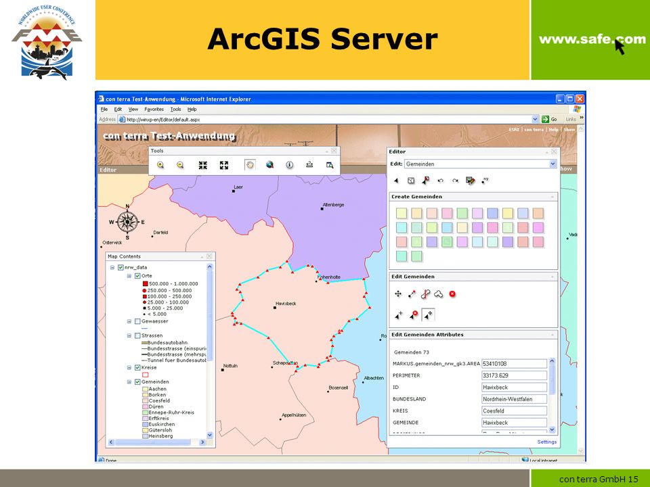Collapse the Create Gemeinden section
The height and width of the screenshot is (487, 650).
coord(552,197)
